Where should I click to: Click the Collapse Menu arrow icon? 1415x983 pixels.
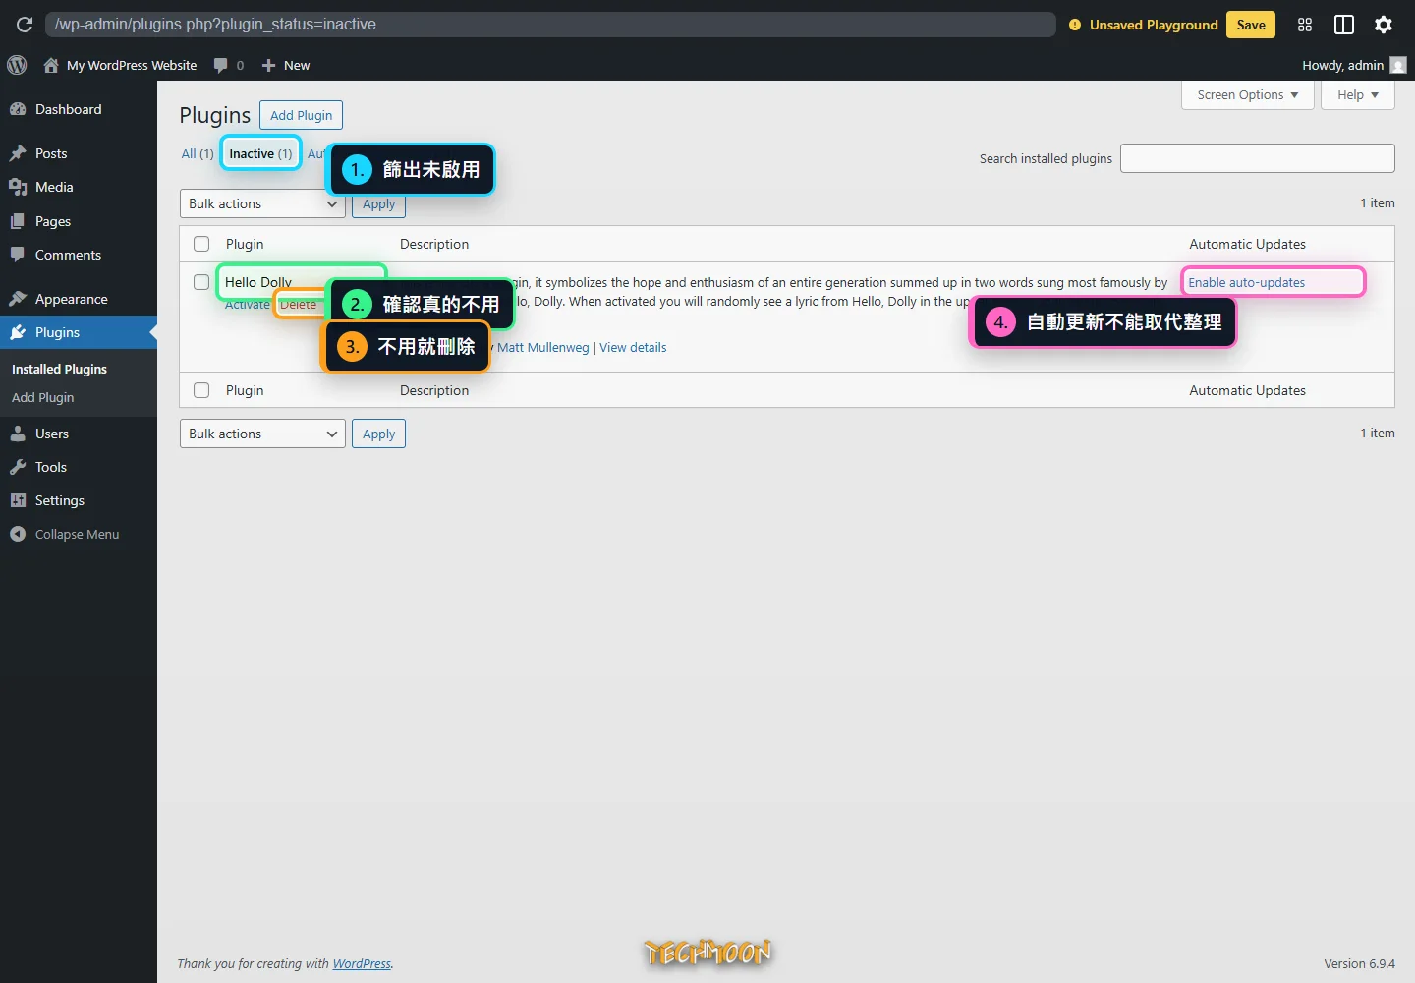pos(18,534)
